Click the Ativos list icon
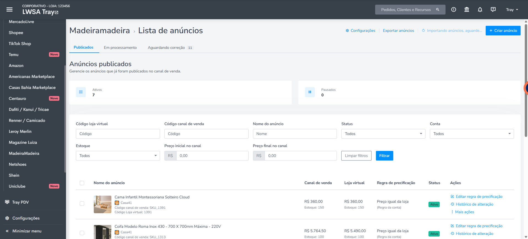This screenshot has height=239, width=528. (x=81, y=92)
